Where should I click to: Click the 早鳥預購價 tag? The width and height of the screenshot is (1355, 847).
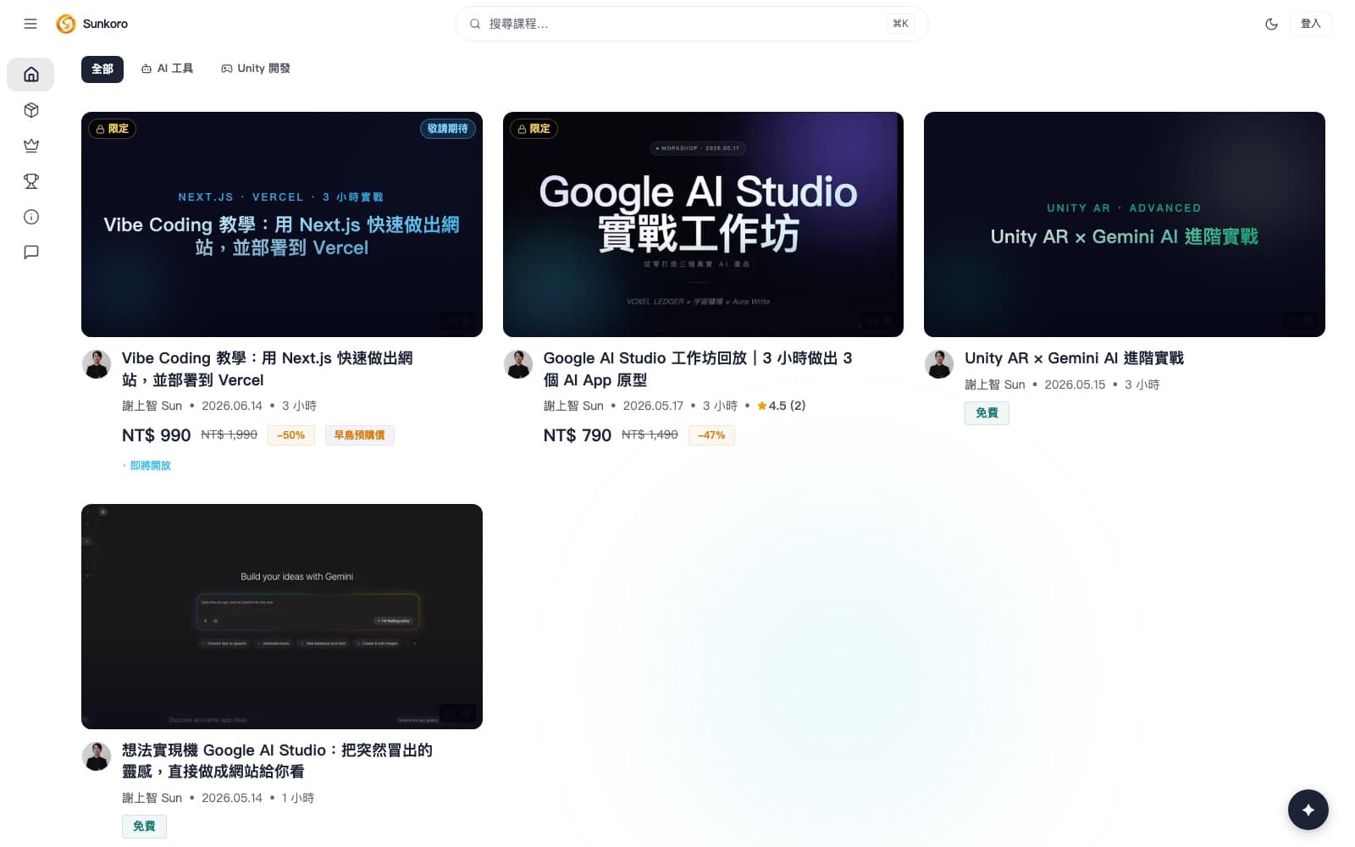click(359, 435)
